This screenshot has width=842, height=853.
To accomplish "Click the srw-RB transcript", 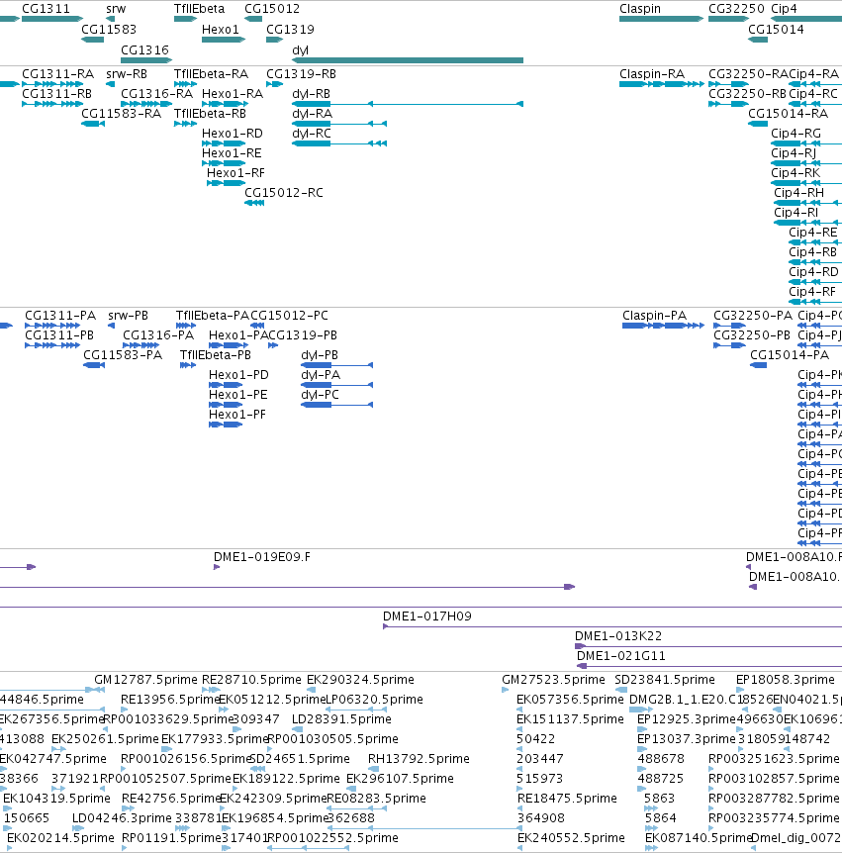I will (x=111, y=84).
